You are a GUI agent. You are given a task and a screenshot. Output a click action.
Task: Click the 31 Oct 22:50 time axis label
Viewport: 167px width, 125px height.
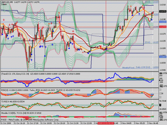pyautogui.click(x=86, y=123)
